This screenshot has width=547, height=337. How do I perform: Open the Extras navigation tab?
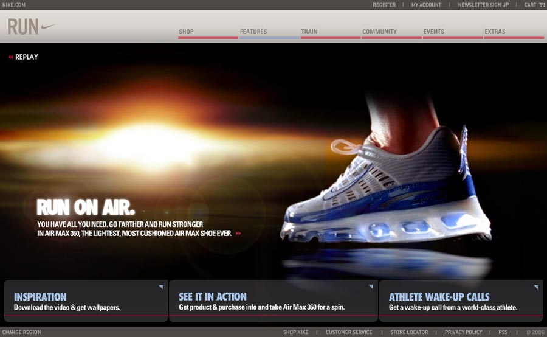495,32
